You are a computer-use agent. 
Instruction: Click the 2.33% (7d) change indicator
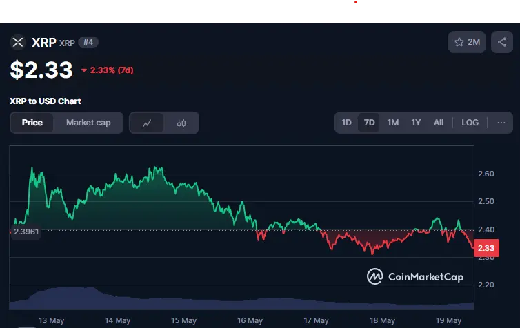[108, 70]
